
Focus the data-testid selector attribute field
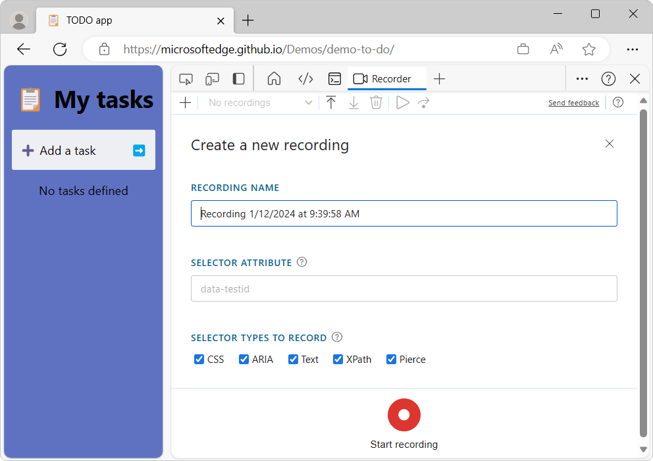tap(404, 288)
